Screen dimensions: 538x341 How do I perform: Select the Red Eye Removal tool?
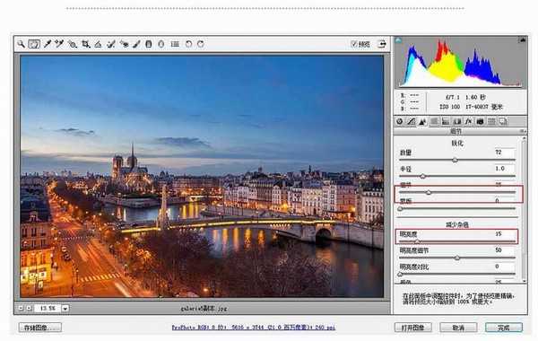coord(125,44)
